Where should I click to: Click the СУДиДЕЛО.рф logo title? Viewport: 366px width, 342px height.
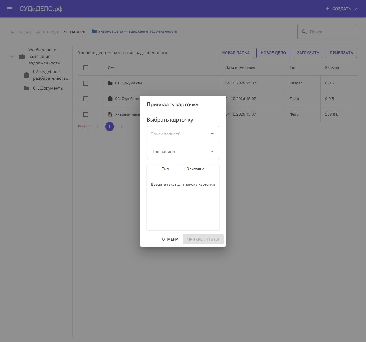41,9
